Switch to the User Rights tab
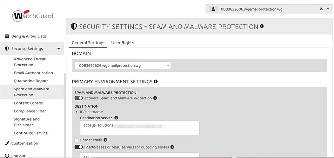Screen dimensions: 334x158 point(123,43)
